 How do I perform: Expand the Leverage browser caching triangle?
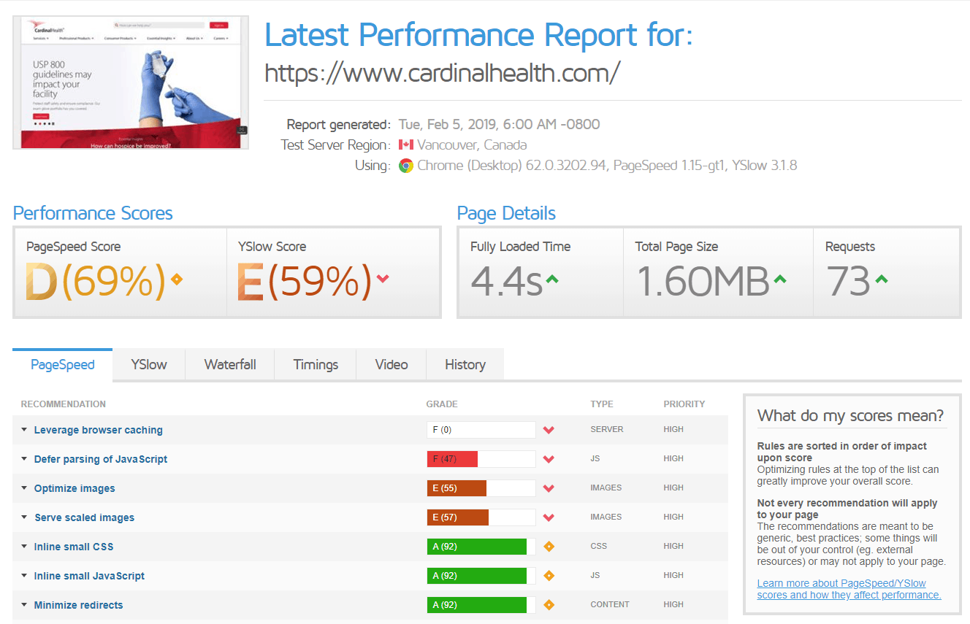pyautogui.click(x=24, y=430)
